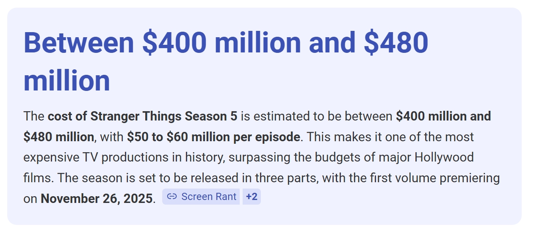This screenshot has width=534, height=230.
Task: Click the bold "$480 million" starting the second line
Action: coord(59,137)
